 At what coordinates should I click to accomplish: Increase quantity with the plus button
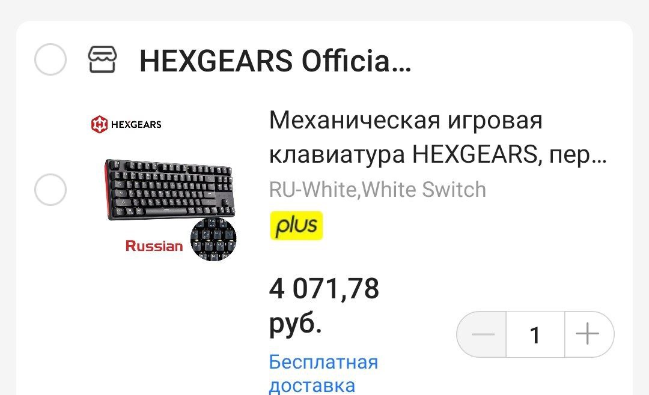(588, 334)
